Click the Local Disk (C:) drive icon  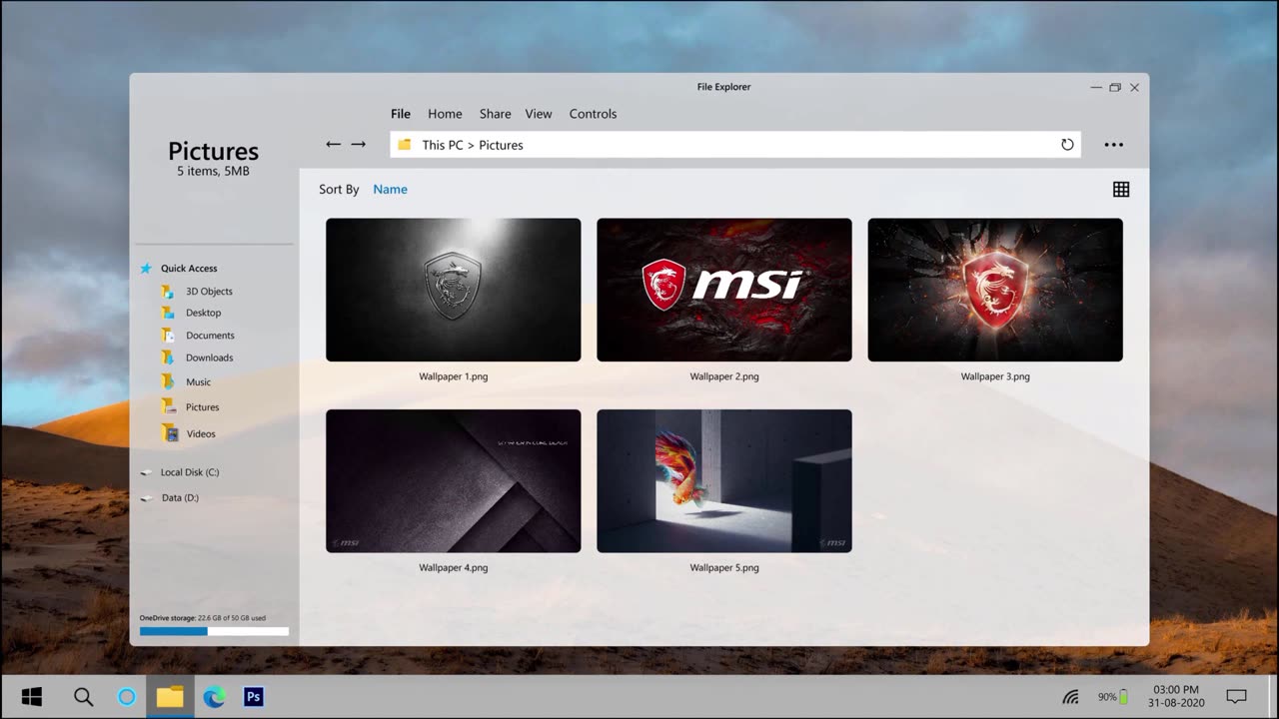pyautogui.click(x=147, y=472)
